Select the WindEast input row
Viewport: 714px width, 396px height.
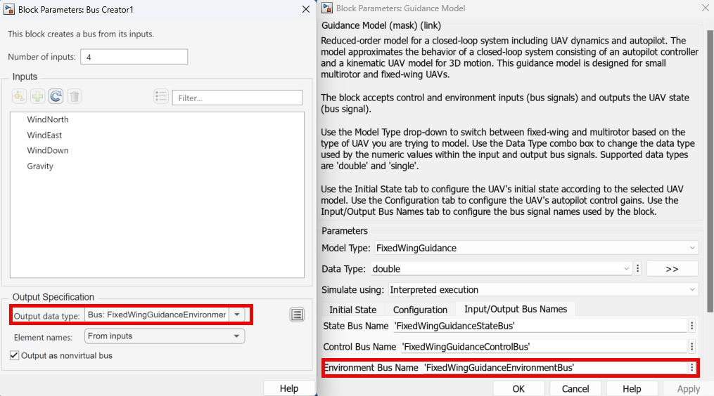[157, 135]
